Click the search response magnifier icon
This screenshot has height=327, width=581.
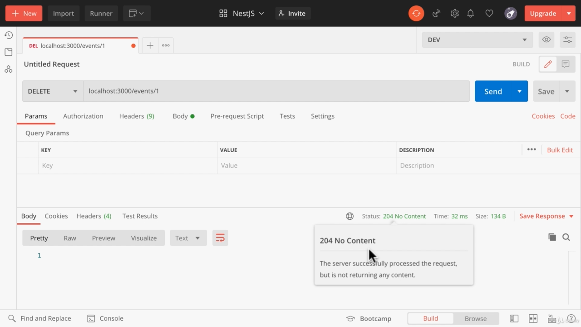566,237
